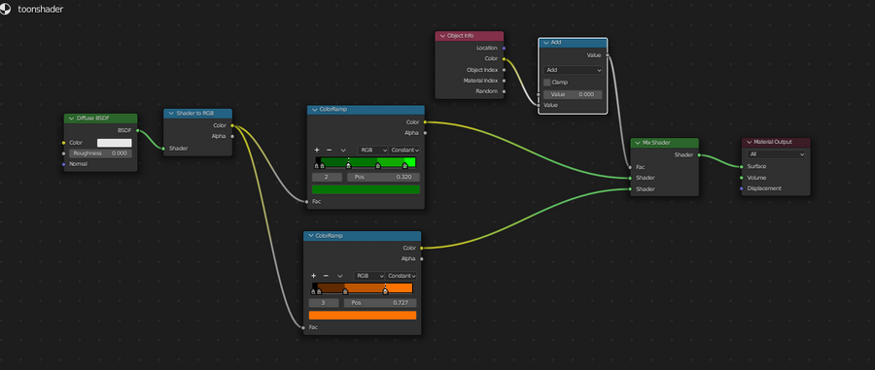This screenshot has height=370, width=875.
Task: Click the Blender material icon beside toonshader
Action: tap(5, 10)
